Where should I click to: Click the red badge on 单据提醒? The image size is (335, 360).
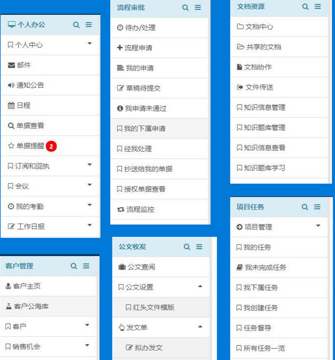pyautogui.click(x=51, y=146)
